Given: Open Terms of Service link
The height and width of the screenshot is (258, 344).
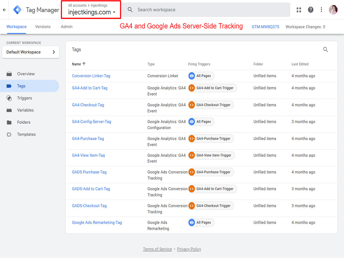Looking at the screenshot, I should pyautogui.click(x=157, y=249).
